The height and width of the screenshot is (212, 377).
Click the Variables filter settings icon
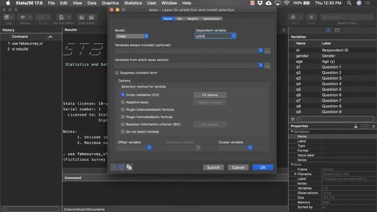point(293,119)
